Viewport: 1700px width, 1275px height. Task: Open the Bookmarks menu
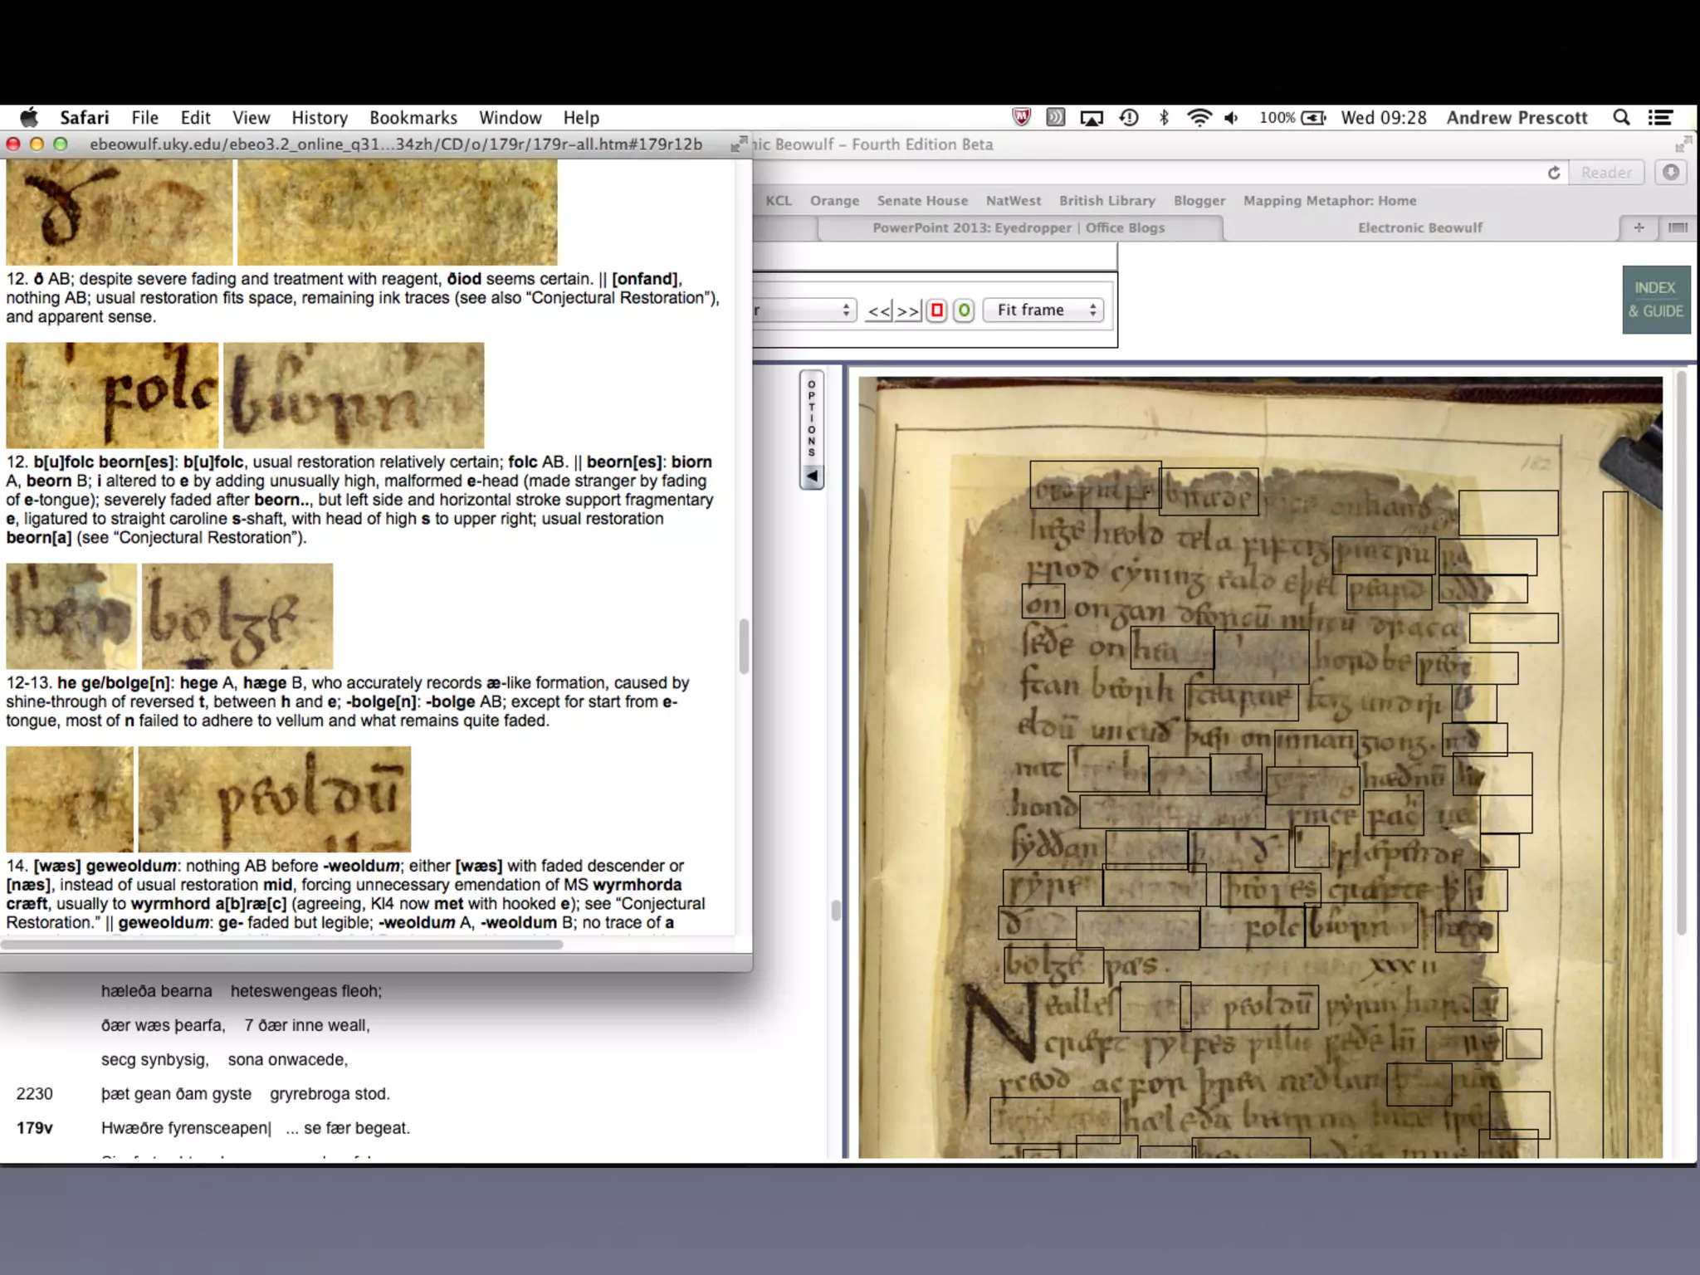click(413, 118)
